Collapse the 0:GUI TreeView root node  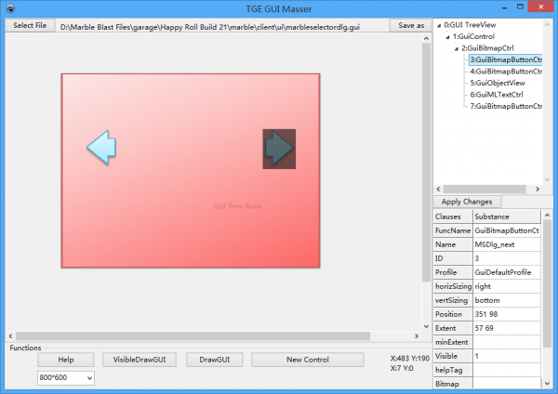(x=439, y=25)
